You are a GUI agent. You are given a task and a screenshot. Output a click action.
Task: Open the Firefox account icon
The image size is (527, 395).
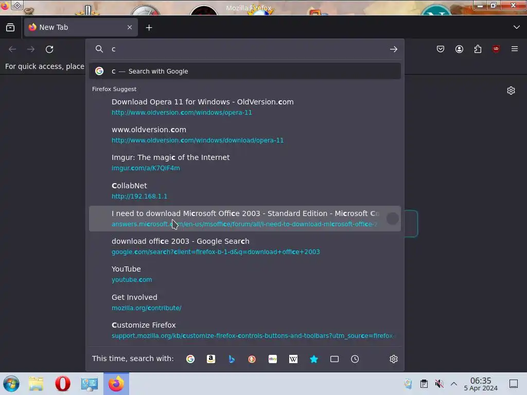pos(459,49)
